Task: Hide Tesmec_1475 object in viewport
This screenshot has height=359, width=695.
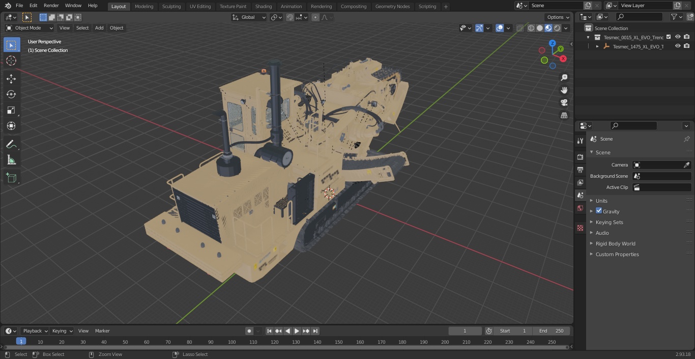Action: pos(678,46)
